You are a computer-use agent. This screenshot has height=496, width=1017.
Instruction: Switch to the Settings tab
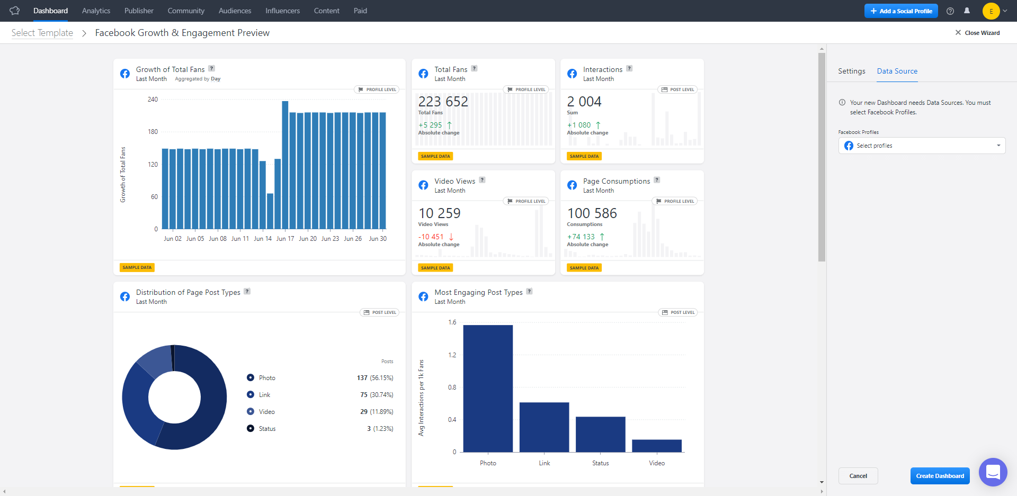point(851,71)
